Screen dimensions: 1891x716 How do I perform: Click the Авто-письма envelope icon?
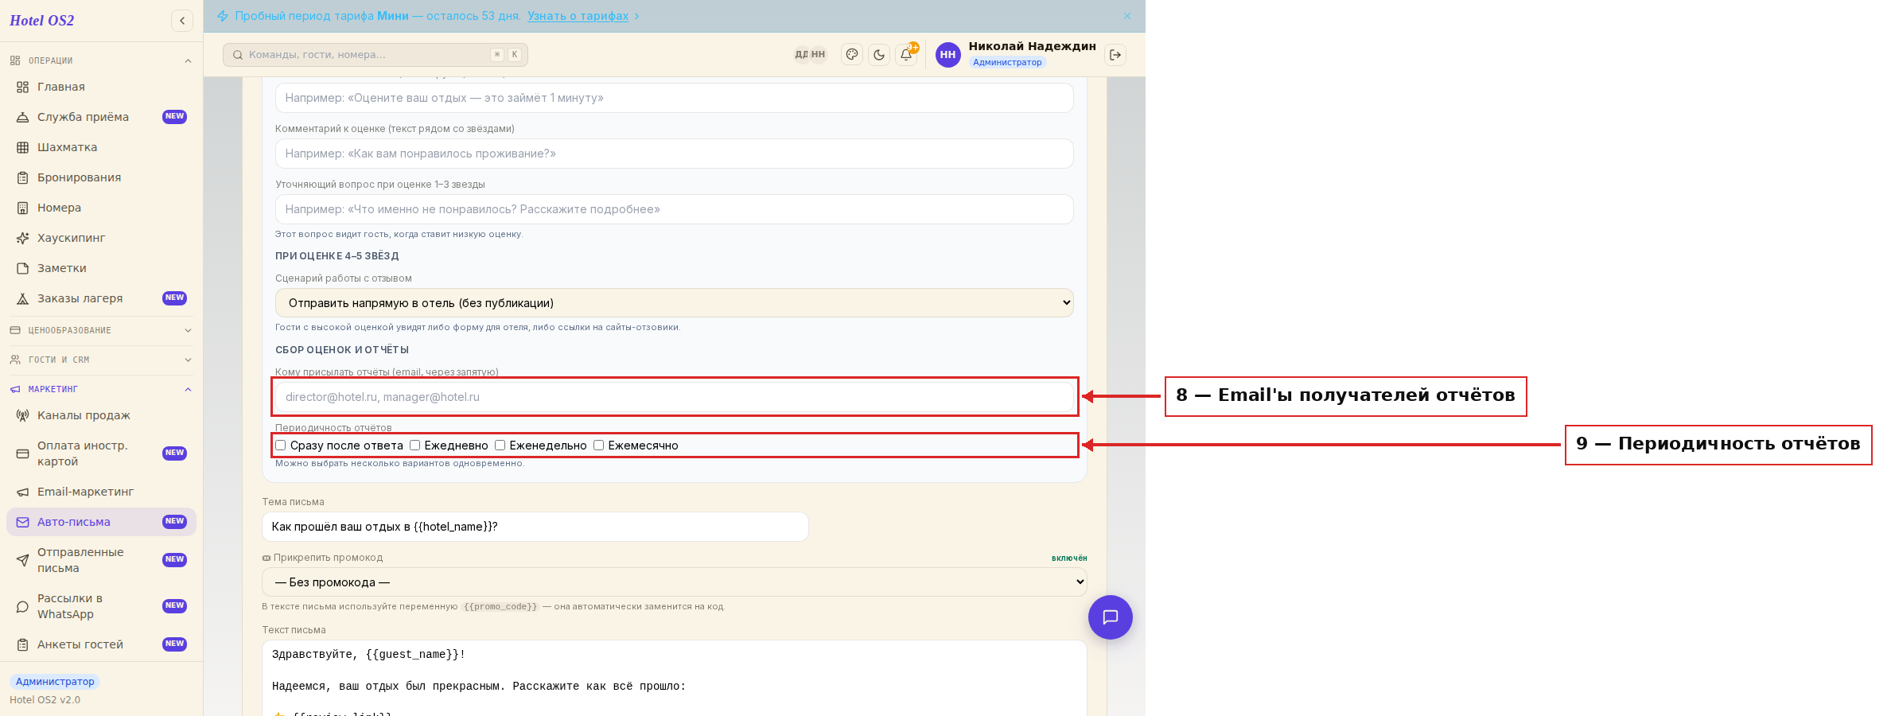coord(22,522)
